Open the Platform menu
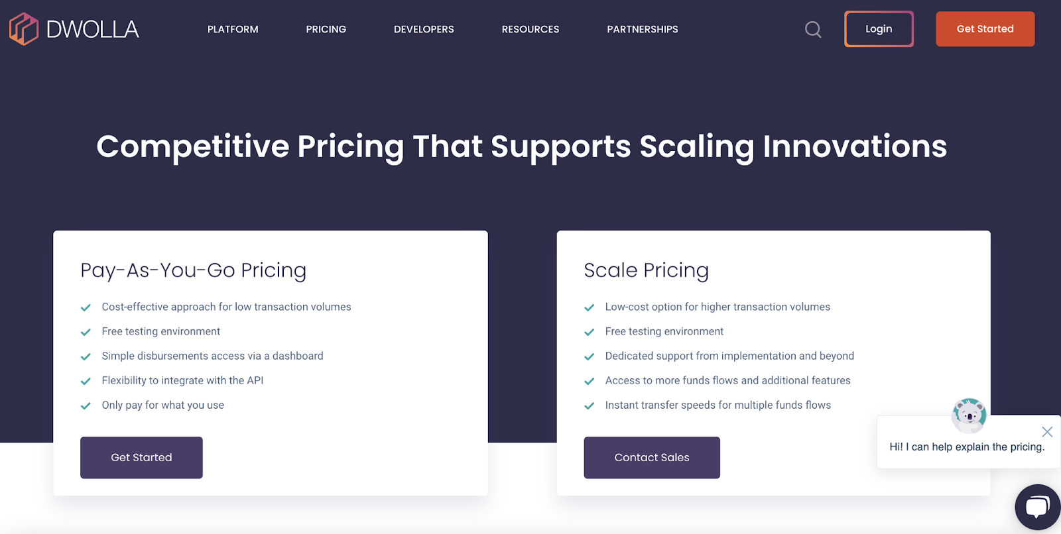The width and height of the screenshot is (1061, 534). [x=233, y=29]
